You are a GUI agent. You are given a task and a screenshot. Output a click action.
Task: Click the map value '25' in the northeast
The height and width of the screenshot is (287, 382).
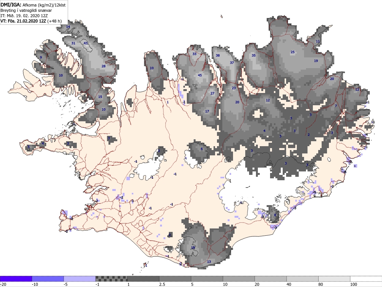click(x=293, y=52)
